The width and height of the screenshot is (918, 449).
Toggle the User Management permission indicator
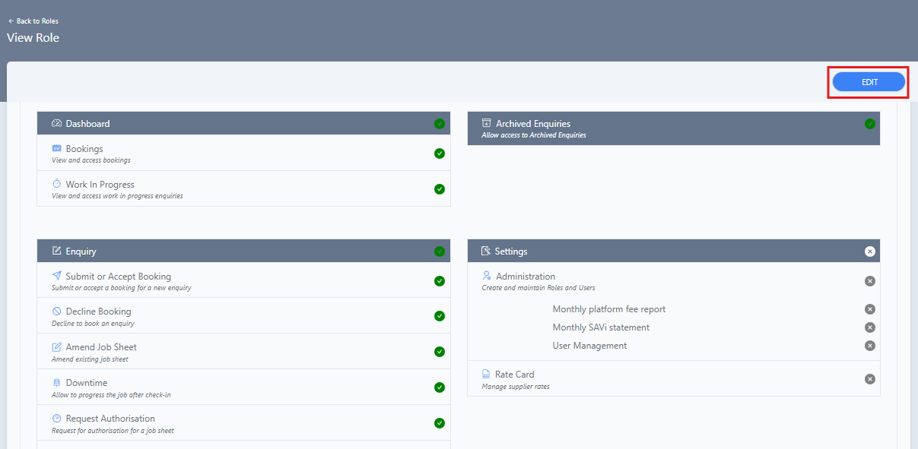coord(869,346)
